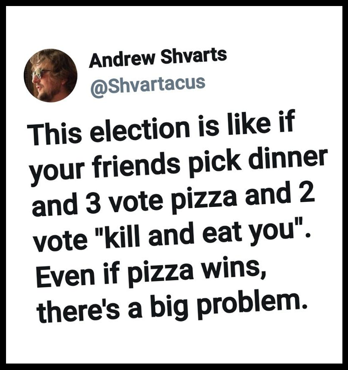Open Andrew Shvarts' round profile picture
Image resolution: width=348 pixels, height=370 pixels.
tap(50, 76)
